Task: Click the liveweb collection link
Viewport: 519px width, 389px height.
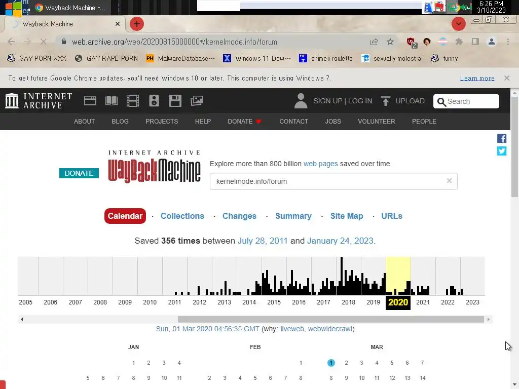Action: coord(292,329)
